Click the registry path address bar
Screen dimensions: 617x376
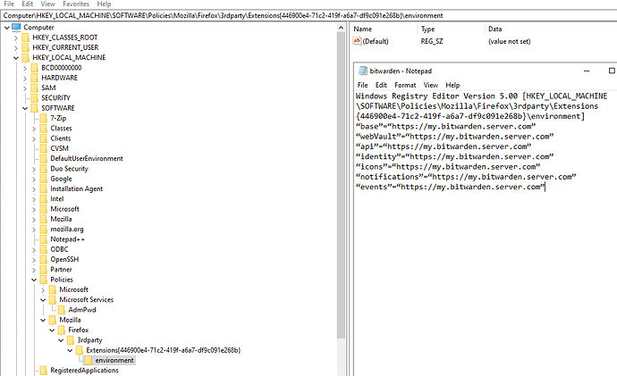click(308, 16)
